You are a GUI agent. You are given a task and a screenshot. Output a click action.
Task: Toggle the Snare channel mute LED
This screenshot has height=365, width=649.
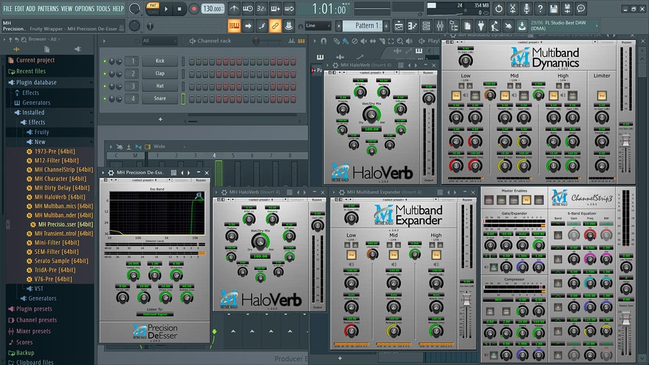tap(105, 98)
